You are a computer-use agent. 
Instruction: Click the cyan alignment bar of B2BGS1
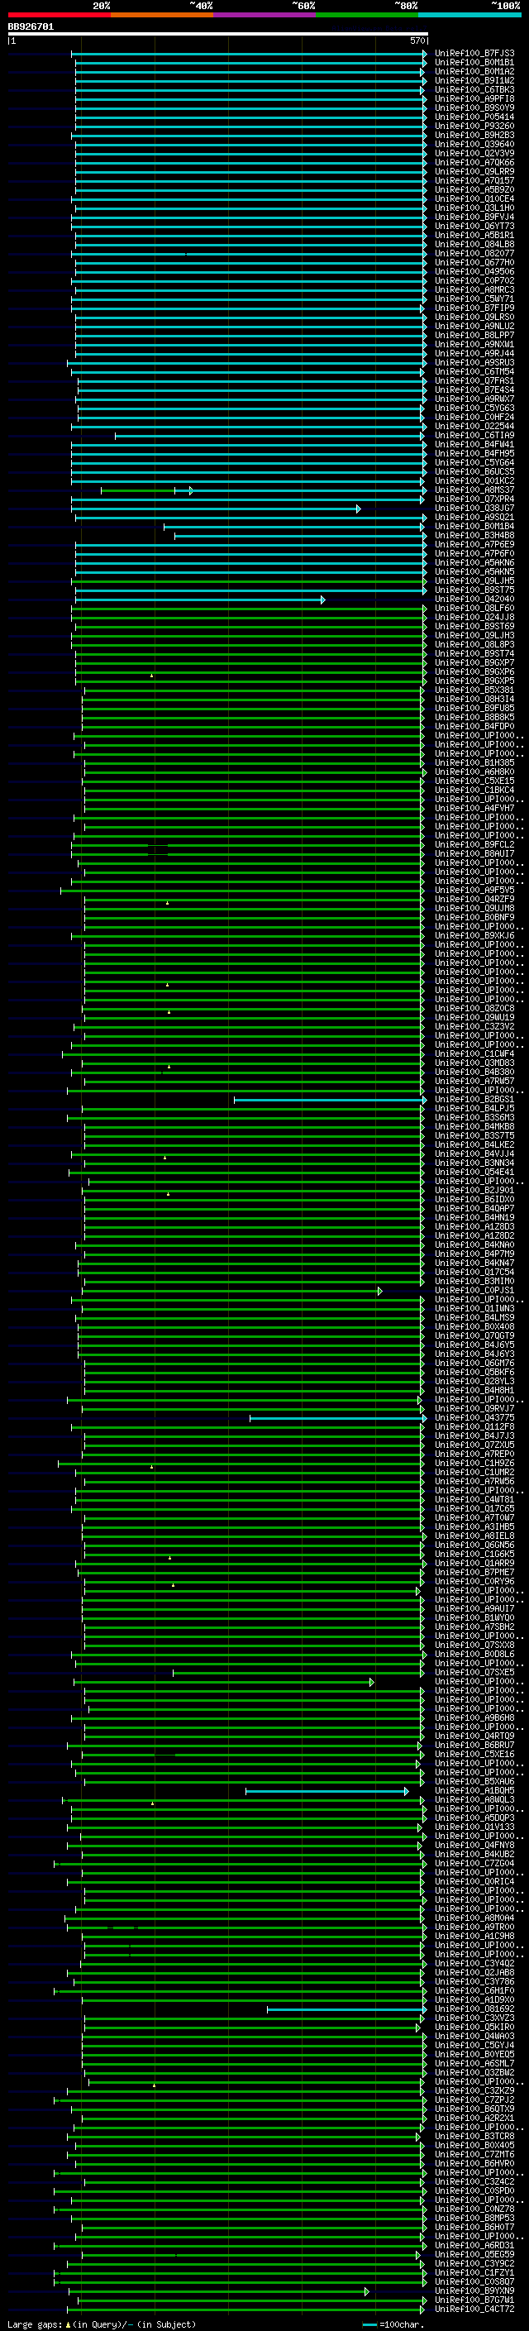click(x=329, y=1101)
